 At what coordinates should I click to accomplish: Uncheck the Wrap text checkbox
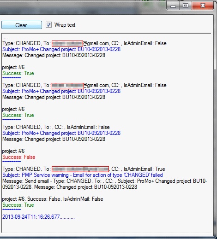click(48, 25)
